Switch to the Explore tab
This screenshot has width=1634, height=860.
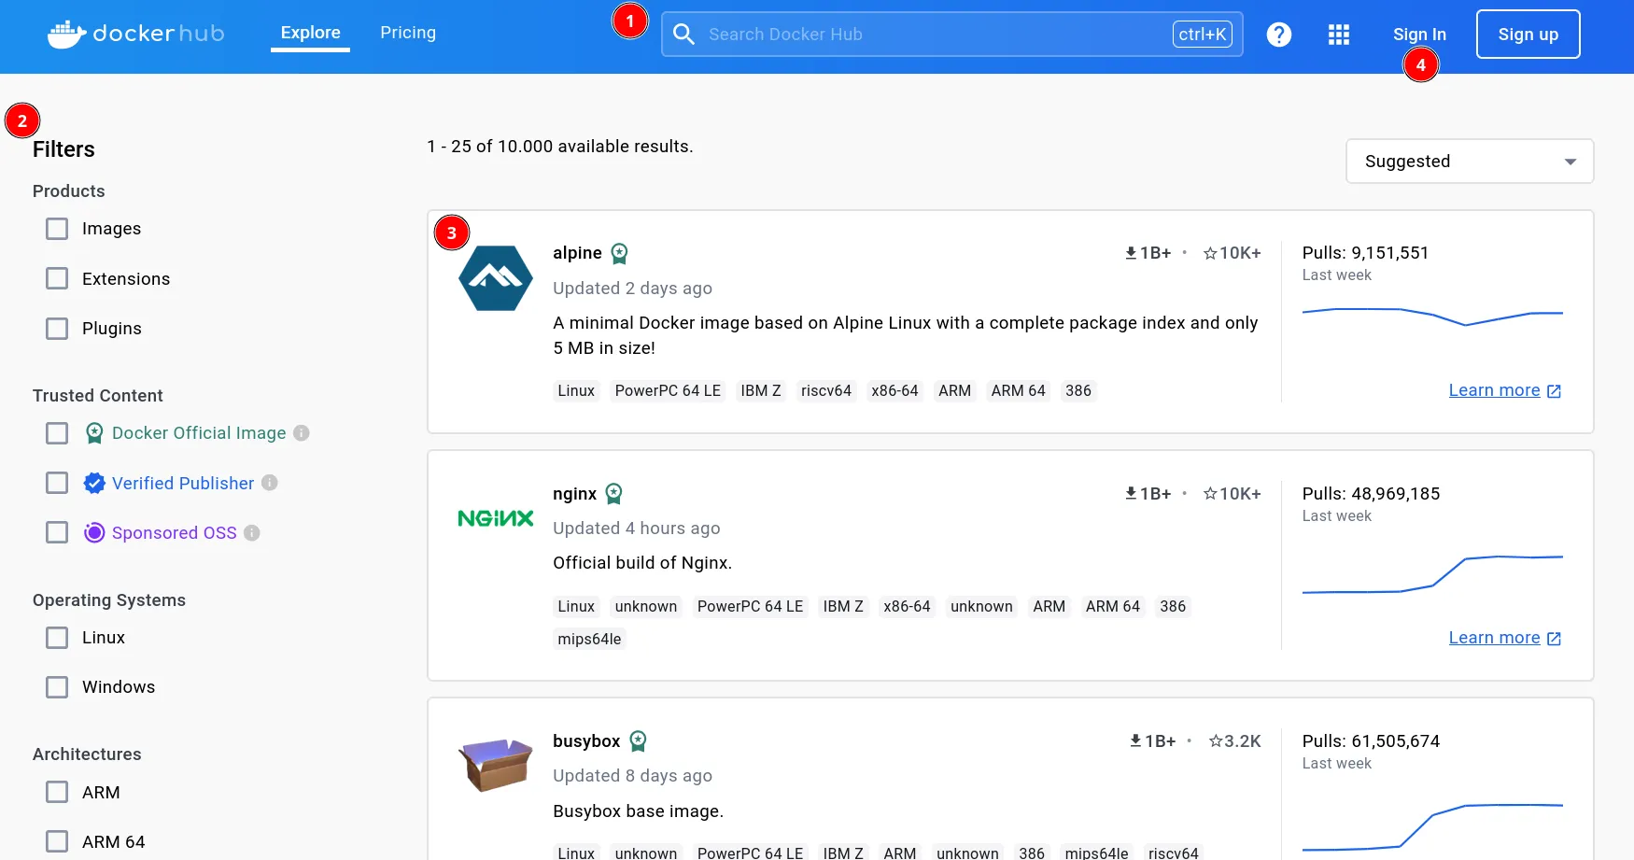click(310, 33)
